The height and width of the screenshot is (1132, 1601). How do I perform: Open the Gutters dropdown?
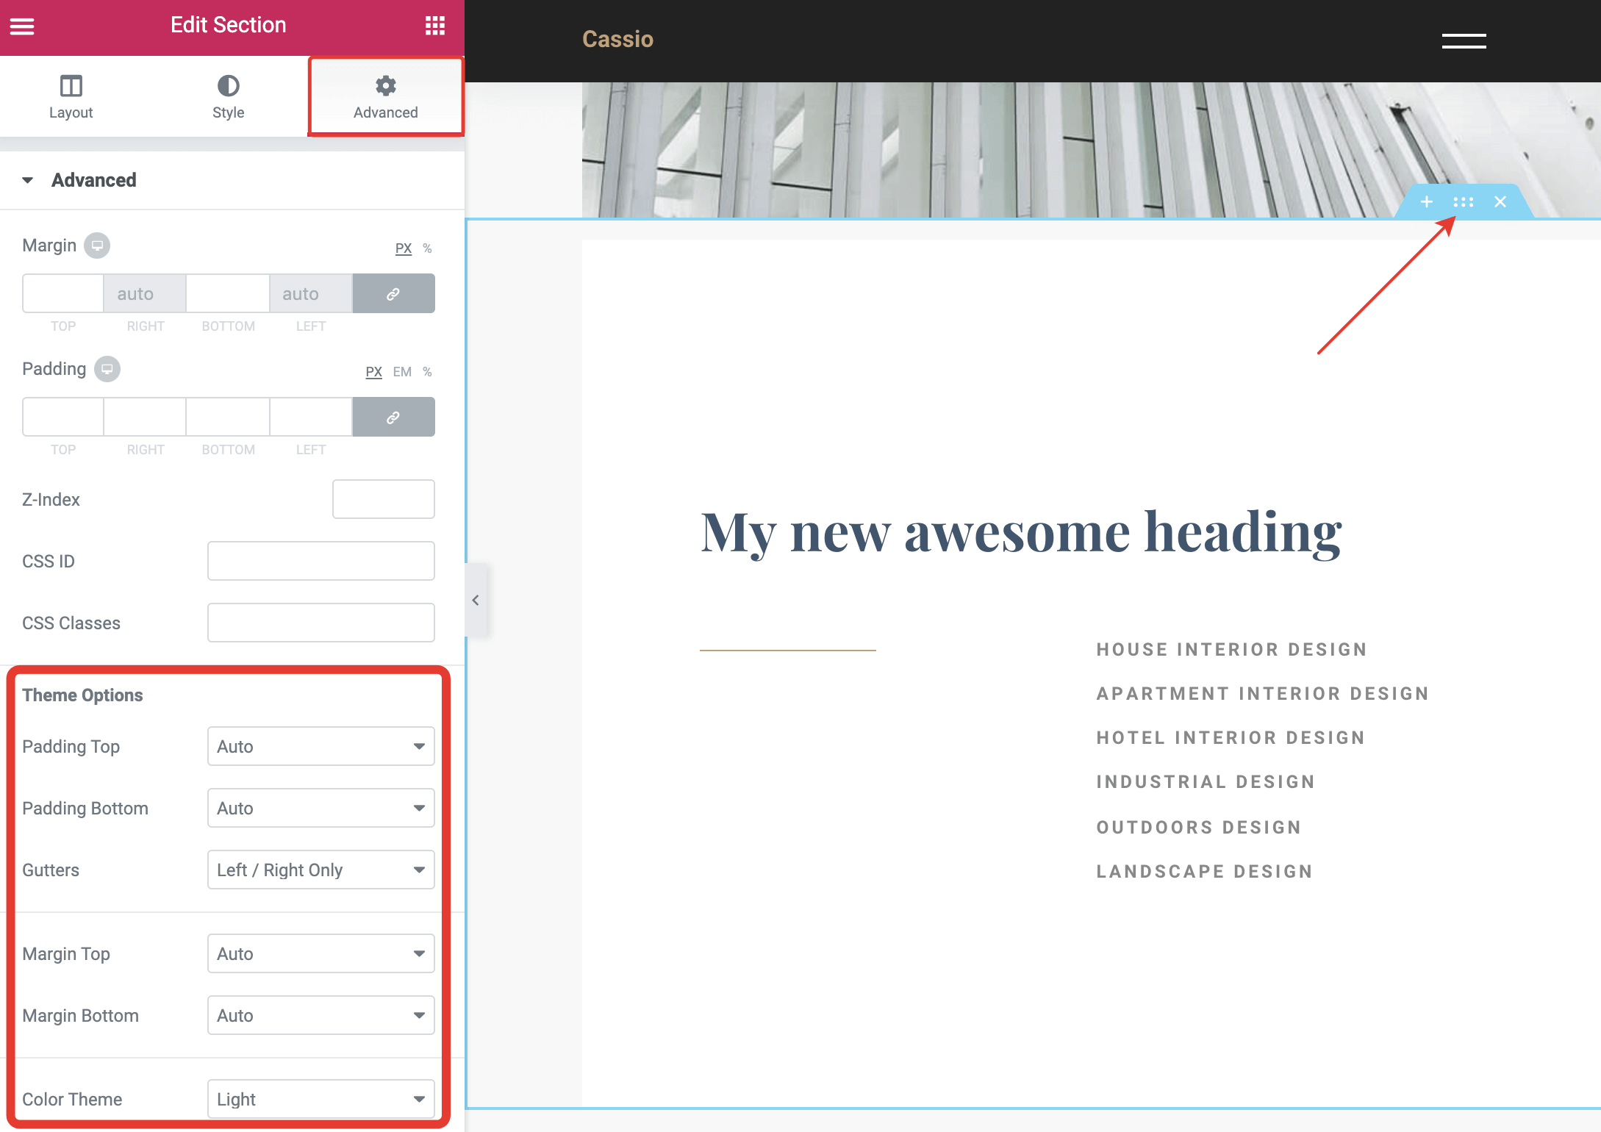tap(321, 870)
